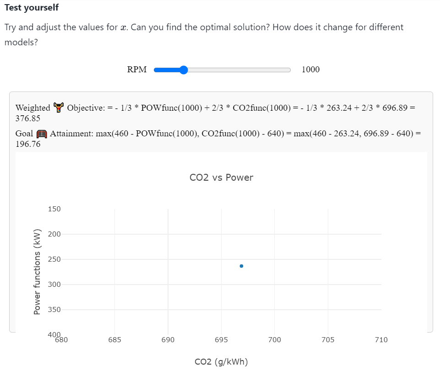The height and width of the screenshot is (371, 440).
Task: Click the 'CO2 (g/kWh)' x-axis label
Action: coord(221,362)
